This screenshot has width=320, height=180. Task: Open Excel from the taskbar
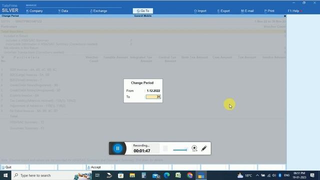(178, 175)
